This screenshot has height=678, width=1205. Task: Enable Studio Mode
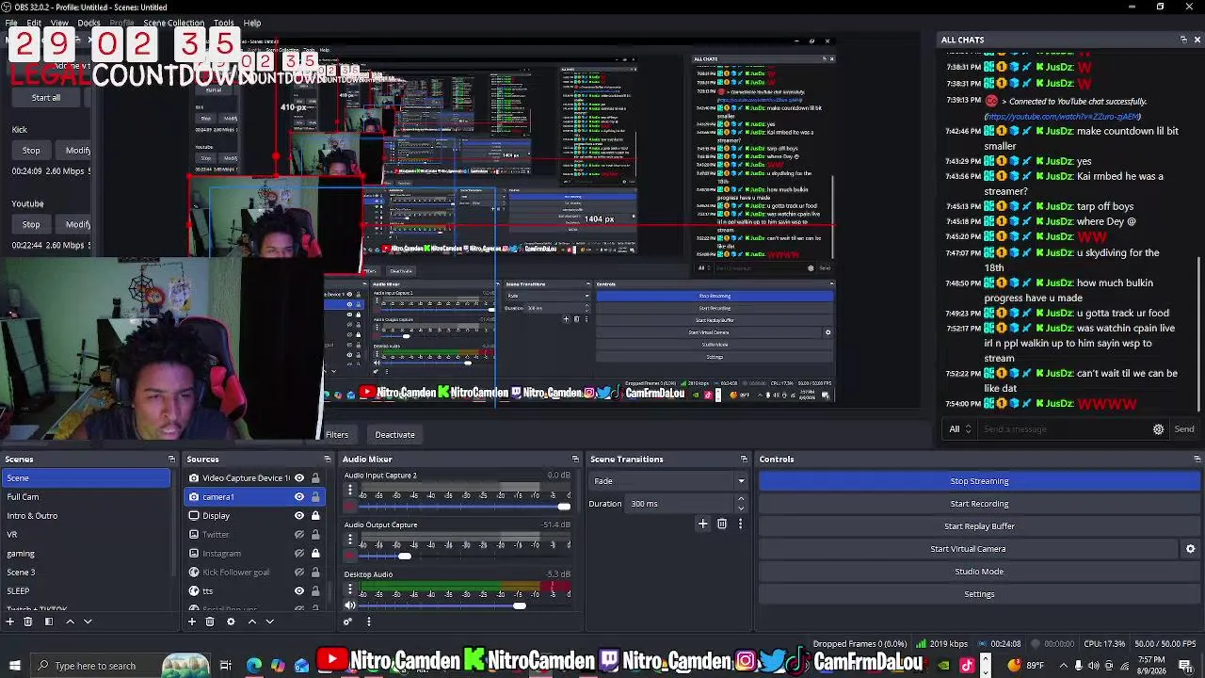click(x=979, y=572)
